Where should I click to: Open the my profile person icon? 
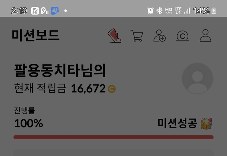[205, 35]
